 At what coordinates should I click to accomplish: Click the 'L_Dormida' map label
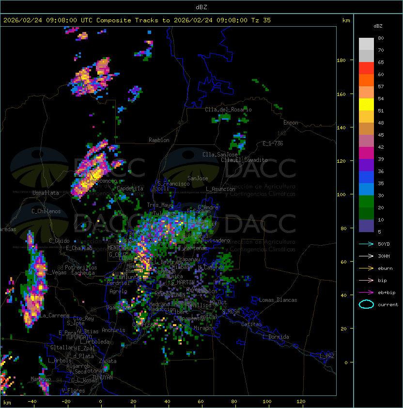tap(276, 337)
